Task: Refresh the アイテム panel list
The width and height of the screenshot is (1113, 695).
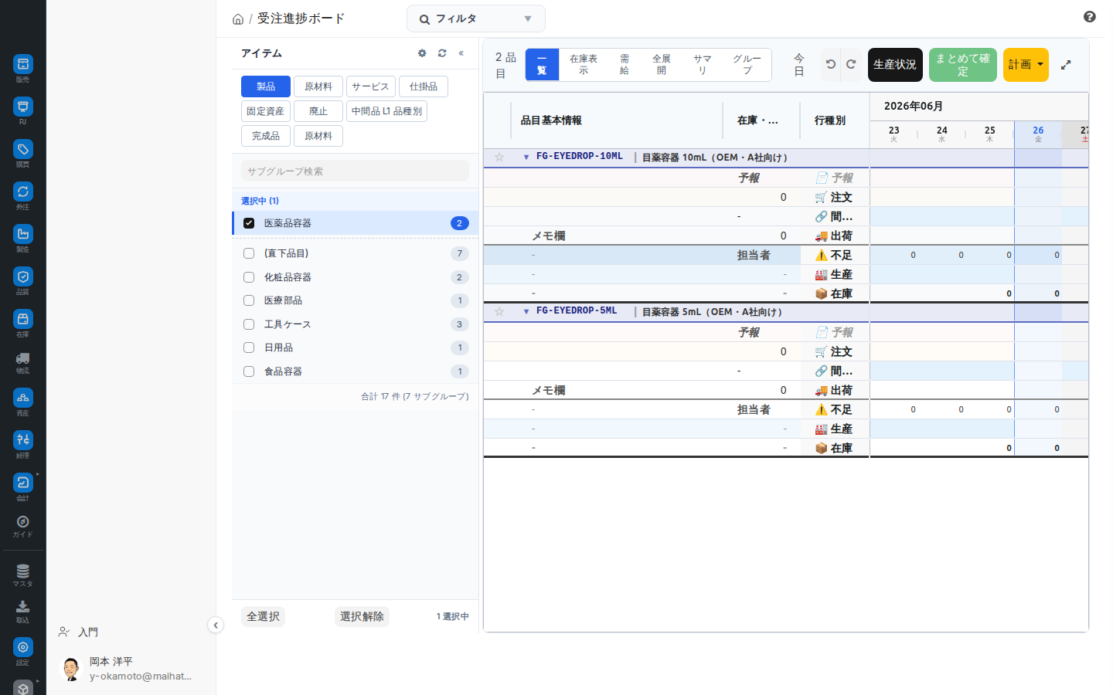Action: pyautogui.click(x=442, y=53)
